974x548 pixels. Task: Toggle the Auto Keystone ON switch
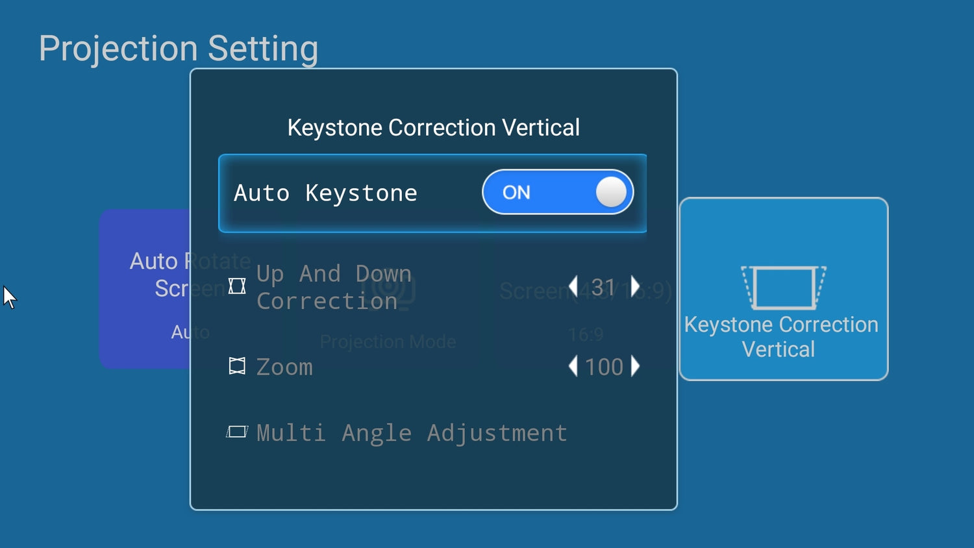pyautogui.click(x=558, y=192)
